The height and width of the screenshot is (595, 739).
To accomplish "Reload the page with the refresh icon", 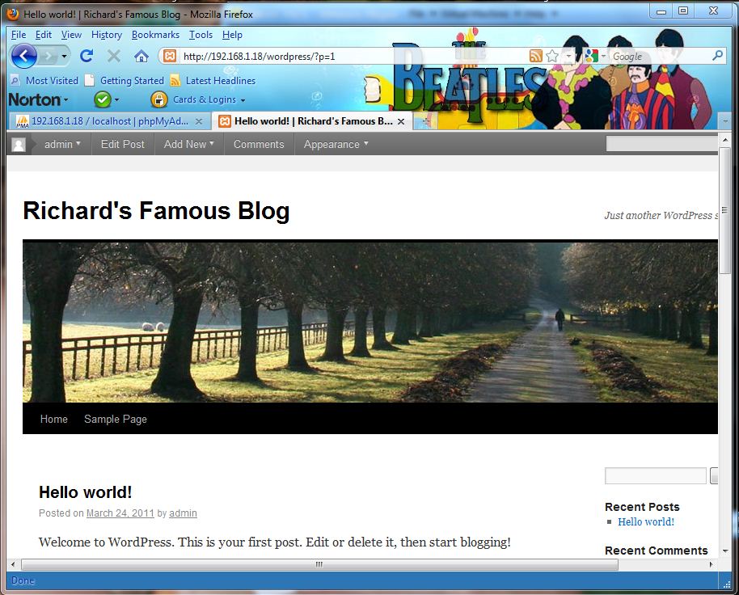I will pos(87,56).
